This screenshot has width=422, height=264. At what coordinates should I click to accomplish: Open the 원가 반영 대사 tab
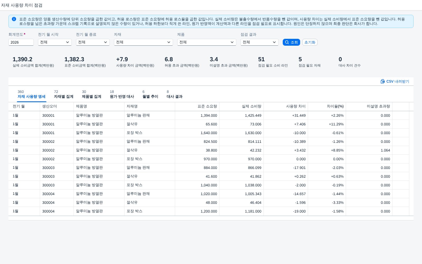click(x=122, y=94)
